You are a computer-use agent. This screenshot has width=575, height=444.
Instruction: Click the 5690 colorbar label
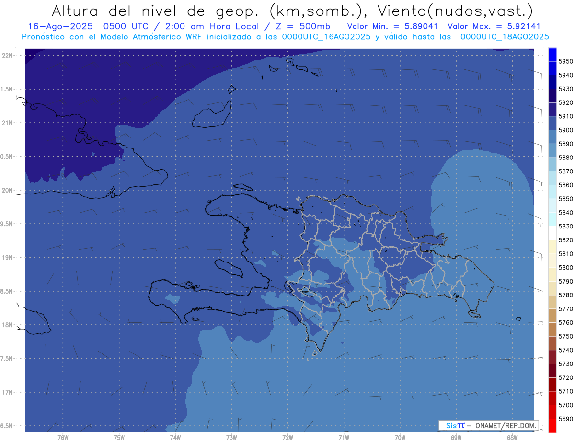coord(565,419)
